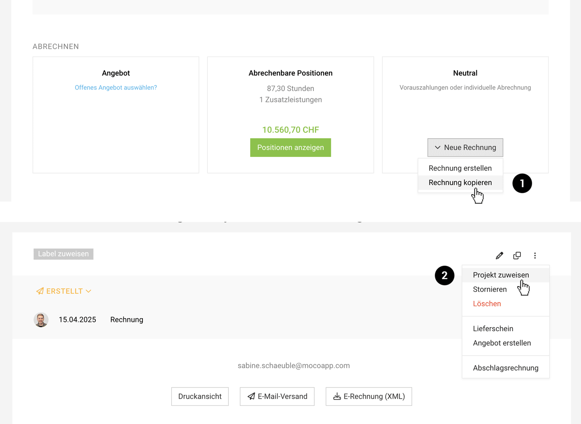Screen dimensions: 581x424
Task: Expand the Neue Rechnung dropdown
Action: [465, 148]
